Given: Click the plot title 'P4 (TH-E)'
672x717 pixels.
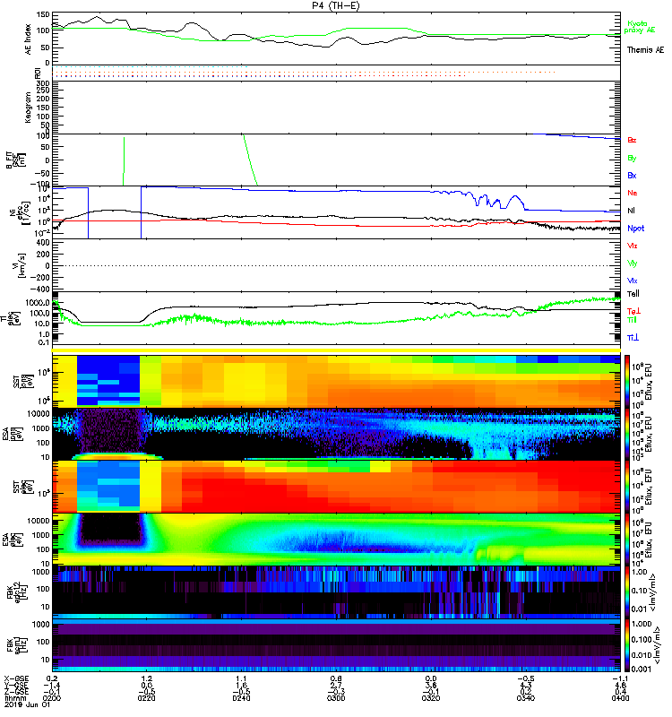Looking at the screenshot, I should pos(336,5).
